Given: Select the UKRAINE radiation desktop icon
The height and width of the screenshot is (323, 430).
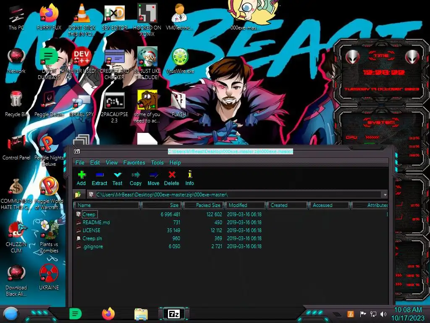Looking at the screenshot, I should (49, 278).
